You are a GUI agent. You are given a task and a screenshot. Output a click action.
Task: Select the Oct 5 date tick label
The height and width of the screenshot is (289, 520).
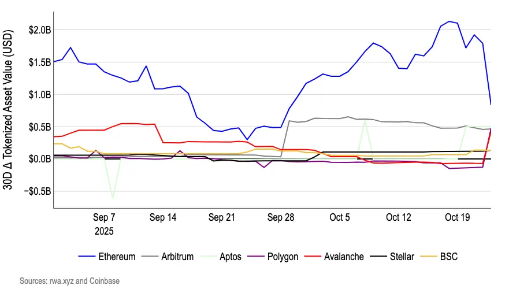pos(340,218)
